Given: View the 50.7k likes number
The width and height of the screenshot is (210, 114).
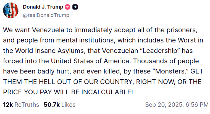Looking at the screenshot, I should click(x=52, y=105).
